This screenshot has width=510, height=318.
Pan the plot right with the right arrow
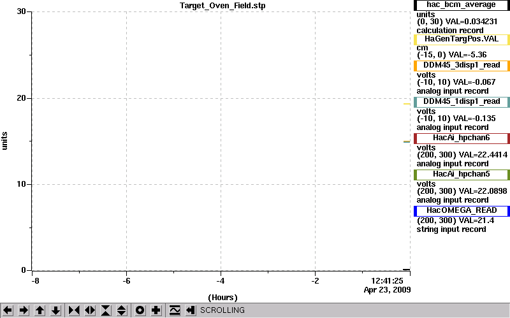point(24,310)
